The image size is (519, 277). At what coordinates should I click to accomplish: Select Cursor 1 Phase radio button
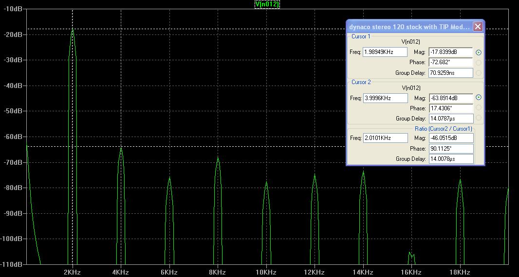point(478,63)
